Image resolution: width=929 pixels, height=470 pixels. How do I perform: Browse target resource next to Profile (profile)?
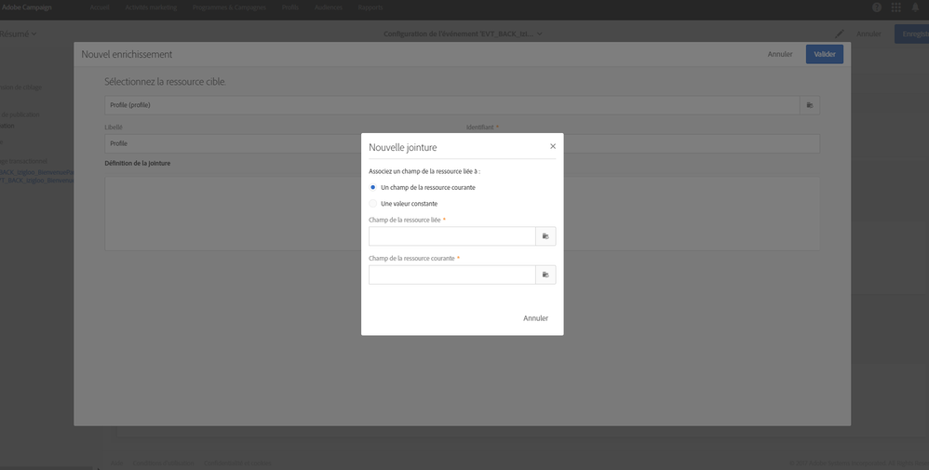coord(809,105)
